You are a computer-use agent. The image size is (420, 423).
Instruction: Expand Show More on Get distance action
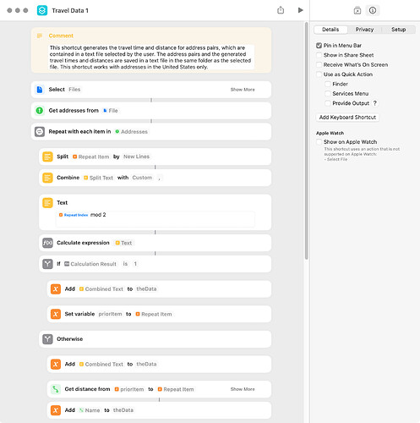(243, 389)
